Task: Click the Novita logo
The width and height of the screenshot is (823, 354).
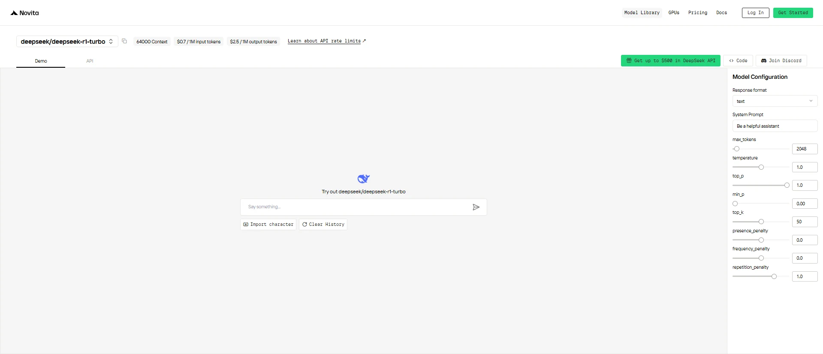Action: [24, 13]
